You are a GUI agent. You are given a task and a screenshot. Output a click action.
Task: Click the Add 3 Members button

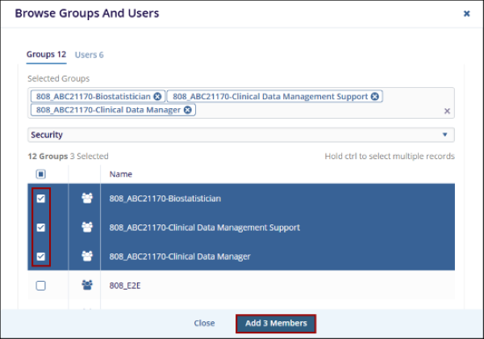276,323
